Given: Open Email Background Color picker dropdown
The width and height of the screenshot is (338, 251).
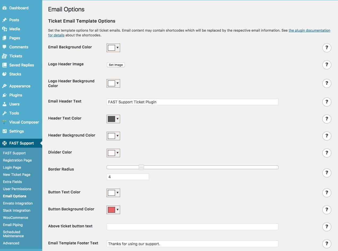Looking at the screenshot, I should (113, 48).
